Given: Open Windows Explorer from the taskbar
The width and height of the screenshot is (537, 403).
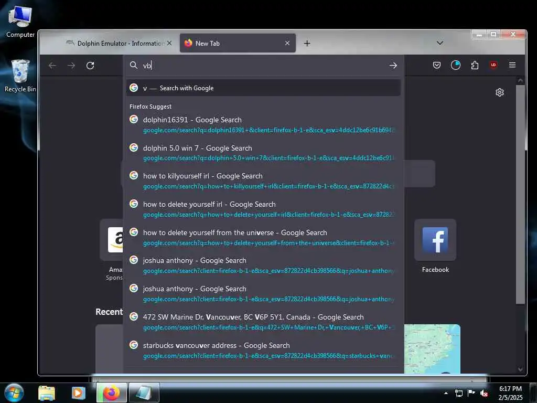Looking at the screenshot, I should (x=47, y=393).
